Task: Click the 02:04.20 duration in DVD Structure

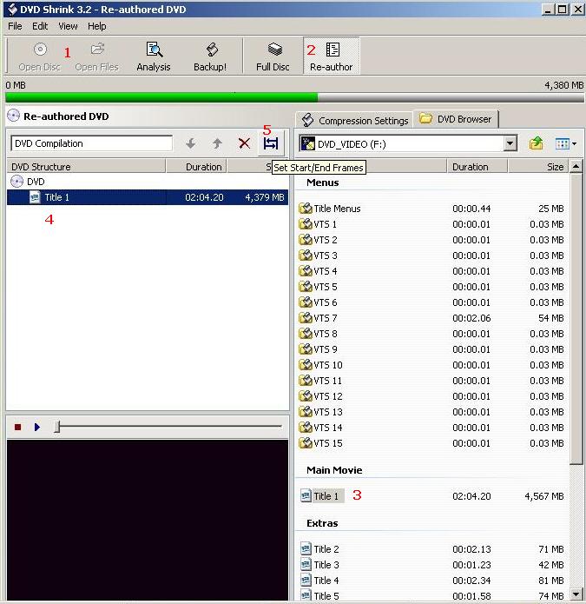Action: [x=204, y=197]
